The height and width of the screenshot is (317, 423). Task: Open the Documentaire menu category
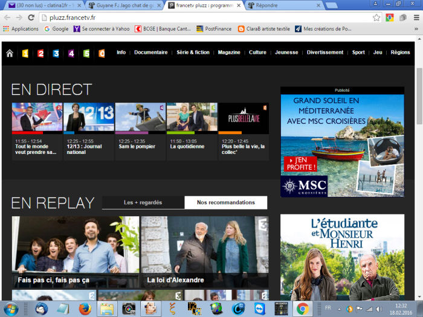point(151,53)
